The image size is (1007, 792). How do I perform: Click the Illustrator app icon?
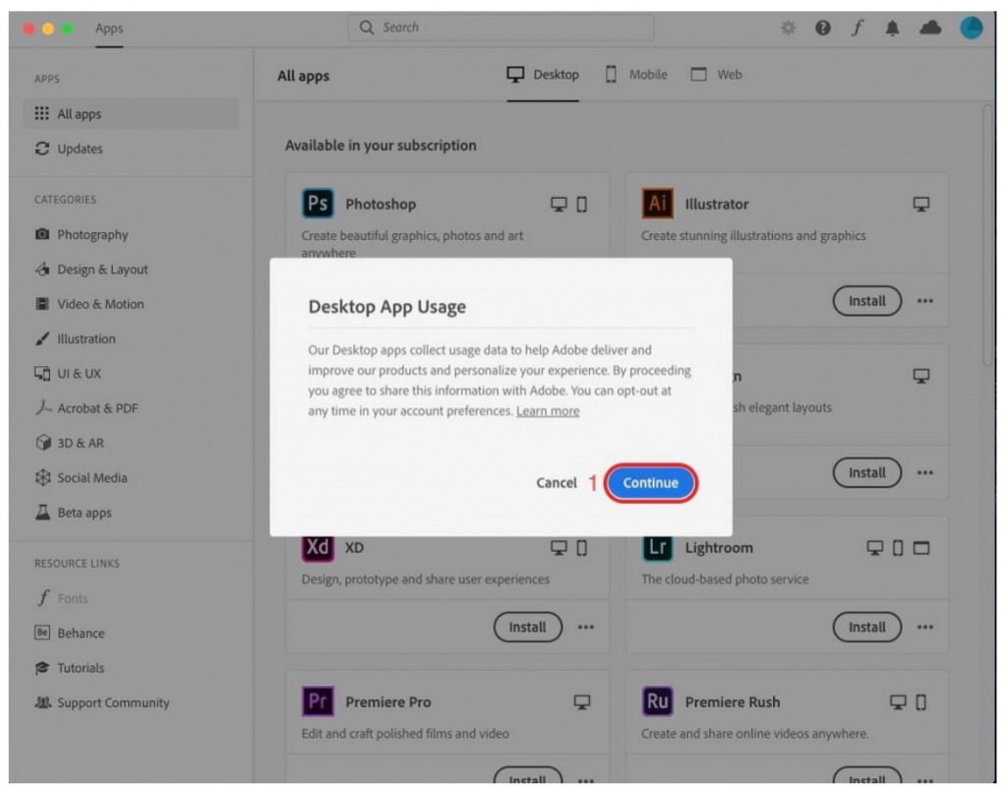(x=658, y=204)
